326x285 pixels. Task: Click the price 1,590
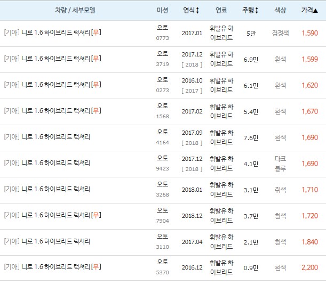[309, 33]
